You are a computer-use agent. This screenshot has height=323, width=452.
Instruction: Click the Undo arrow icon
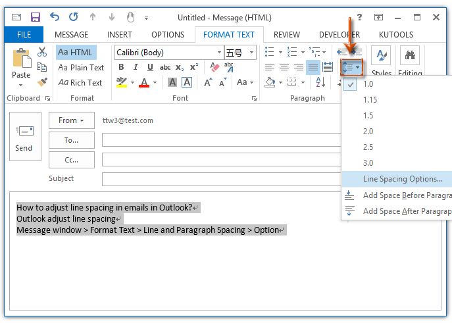pos(55,16)
